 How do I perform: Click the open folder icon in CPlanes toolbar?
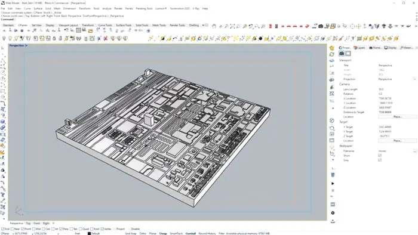click(91, 30)
